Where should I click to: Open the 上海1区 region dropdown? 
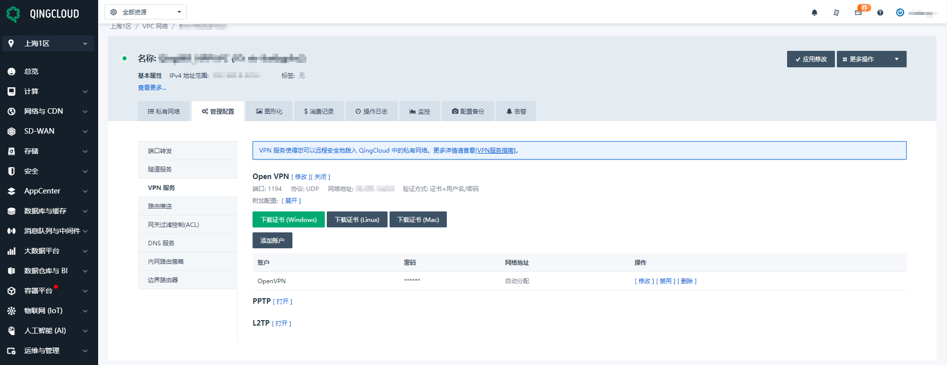tap(48, 43)
